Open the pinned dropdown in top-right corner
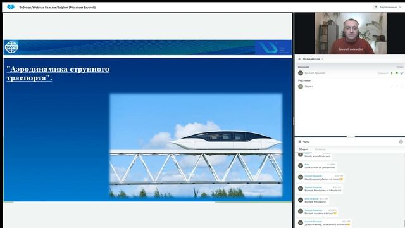This screenshot has height=228, width=405. 388,7
